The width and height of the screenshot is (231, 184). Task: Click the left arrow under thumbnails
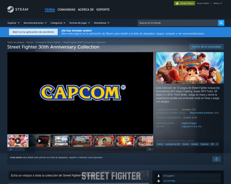(11, 149)
